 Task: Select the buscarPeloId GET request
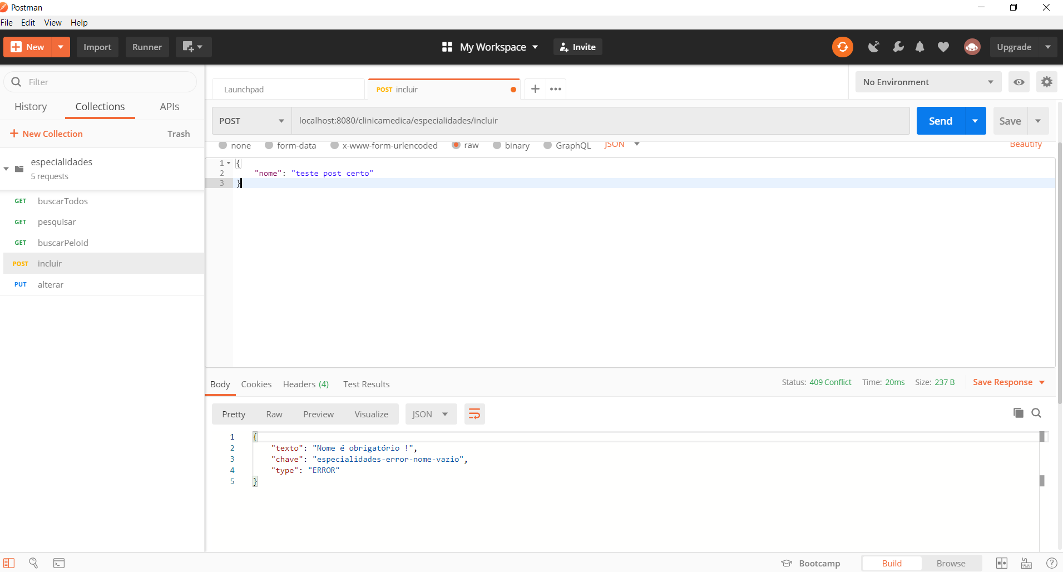[x=103, y=243]
